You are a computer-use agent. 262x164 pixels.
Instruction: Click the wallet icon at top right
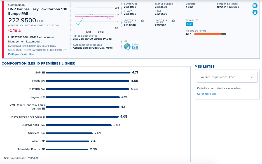point(255,6)
